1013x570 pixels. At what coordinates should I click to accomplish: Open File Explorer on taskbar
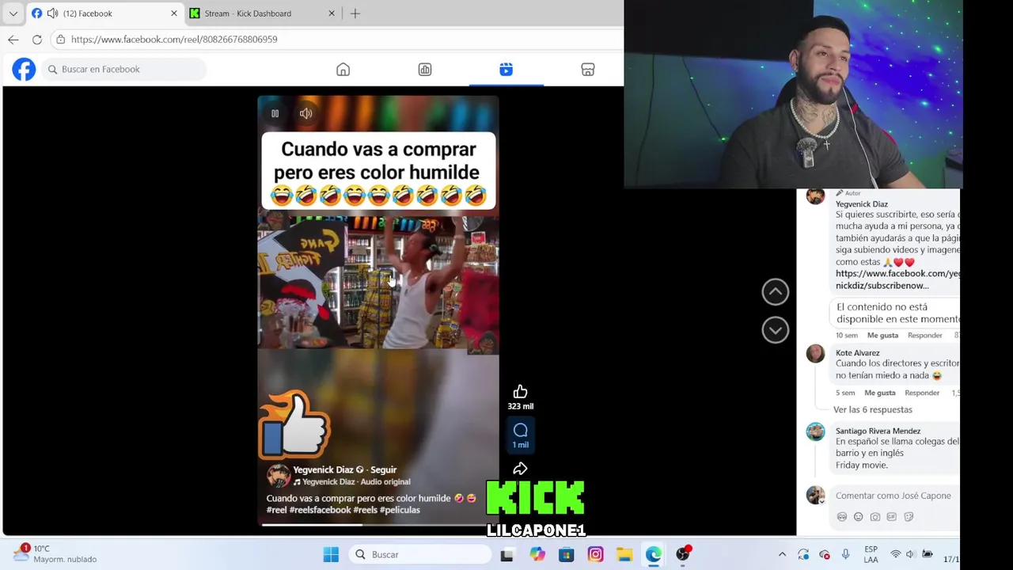[624, 555]
